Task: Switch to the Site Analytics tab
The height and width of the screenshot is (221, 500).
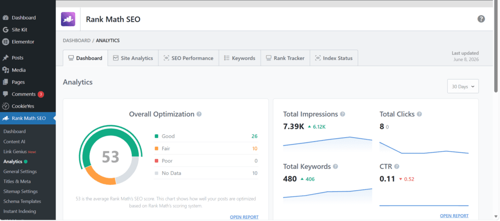Action: click(133, 58)
